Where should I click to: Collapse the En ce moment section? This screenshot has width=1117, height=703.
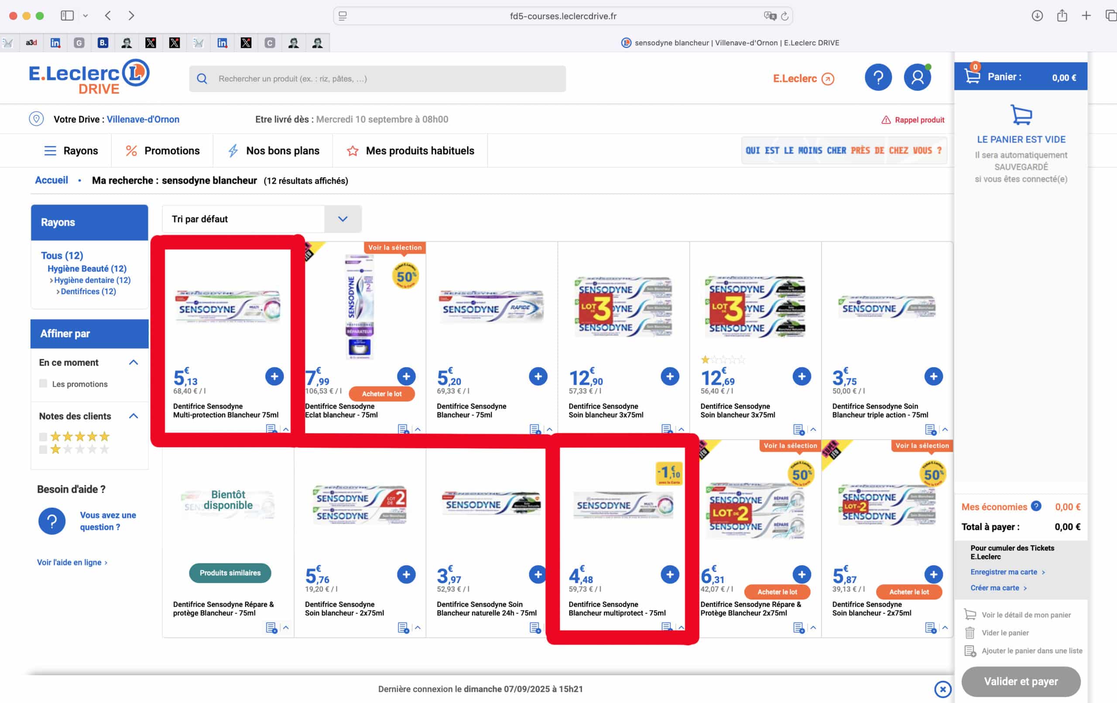point(134,362)
